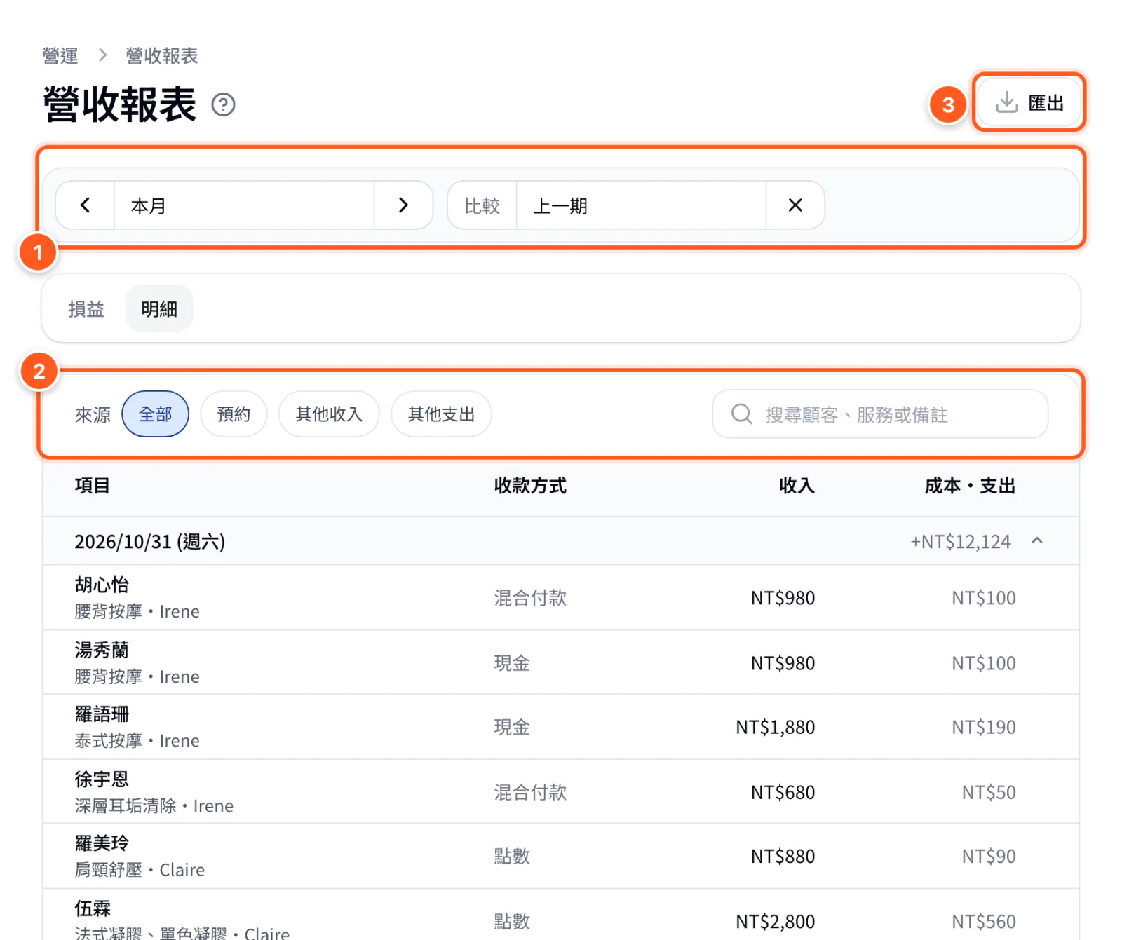
Task: Click the 收入 column header
Action: [x=797, y=485]
